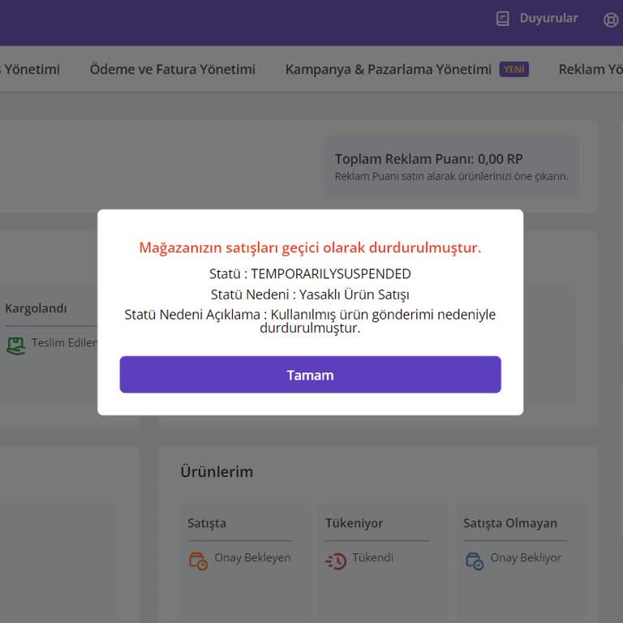Click the red suspension warning title
Screen dimensions: 623x623
click(310, 247)
